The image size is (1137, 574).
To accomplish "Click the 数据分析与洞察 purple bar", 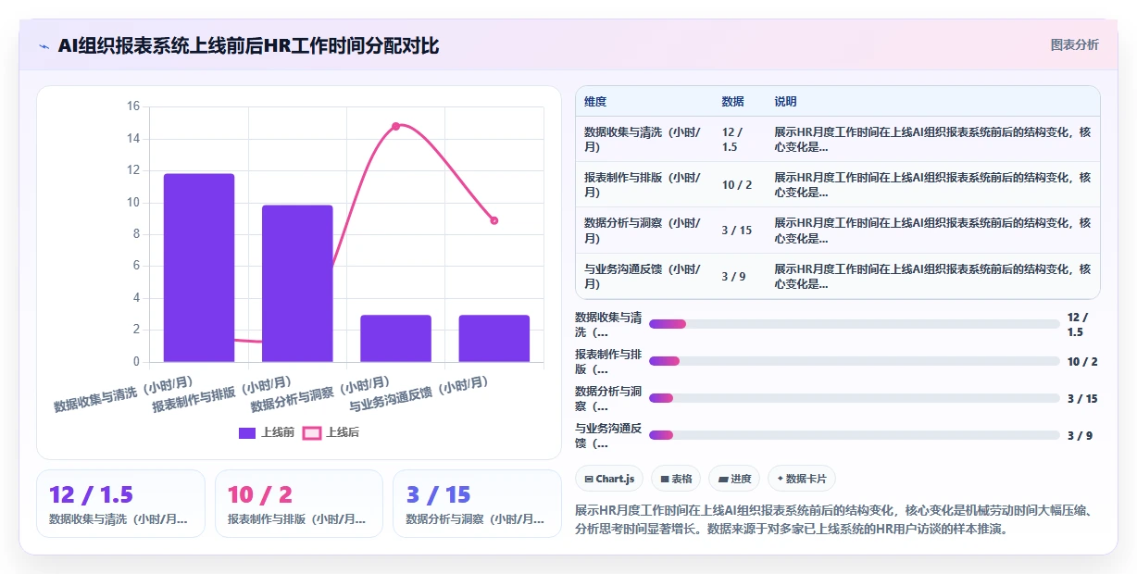I will point(395,338).
